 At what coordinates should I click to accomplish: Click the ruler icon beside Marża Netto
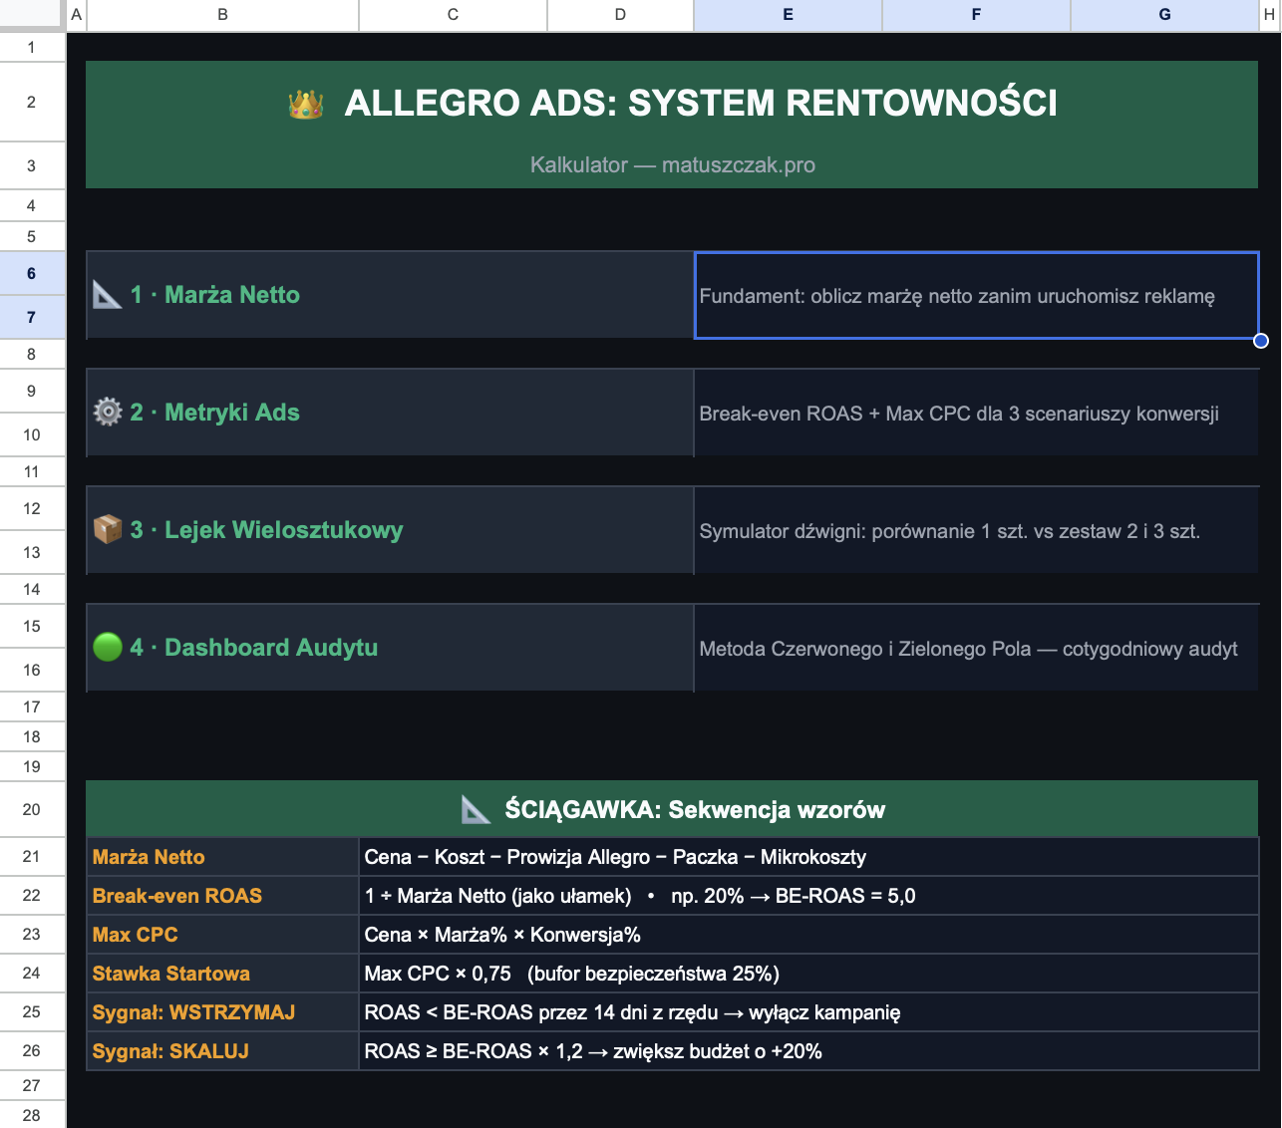(x=107, y=295)
